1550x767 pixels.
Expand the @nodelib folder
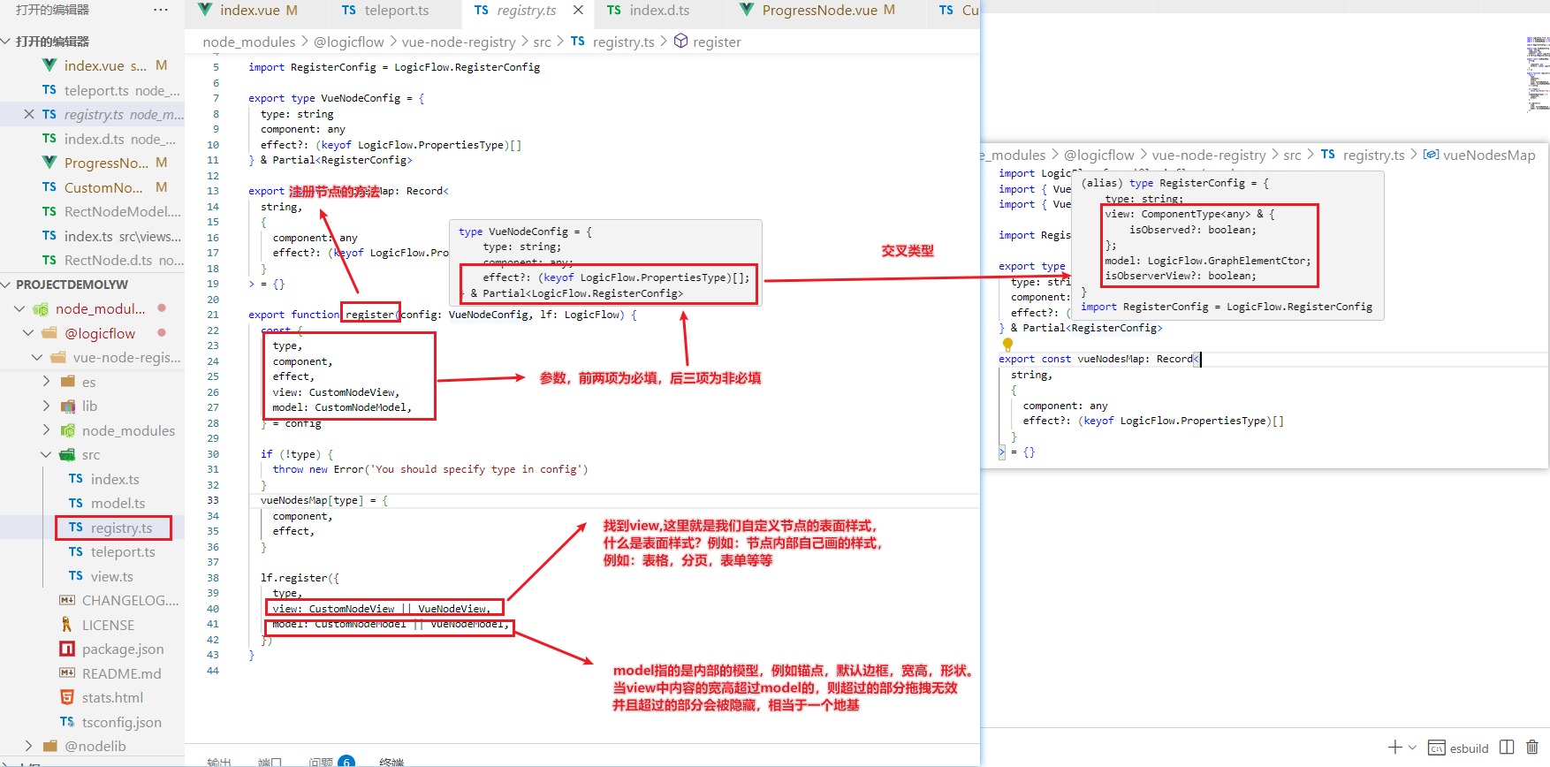click(29, 746)
